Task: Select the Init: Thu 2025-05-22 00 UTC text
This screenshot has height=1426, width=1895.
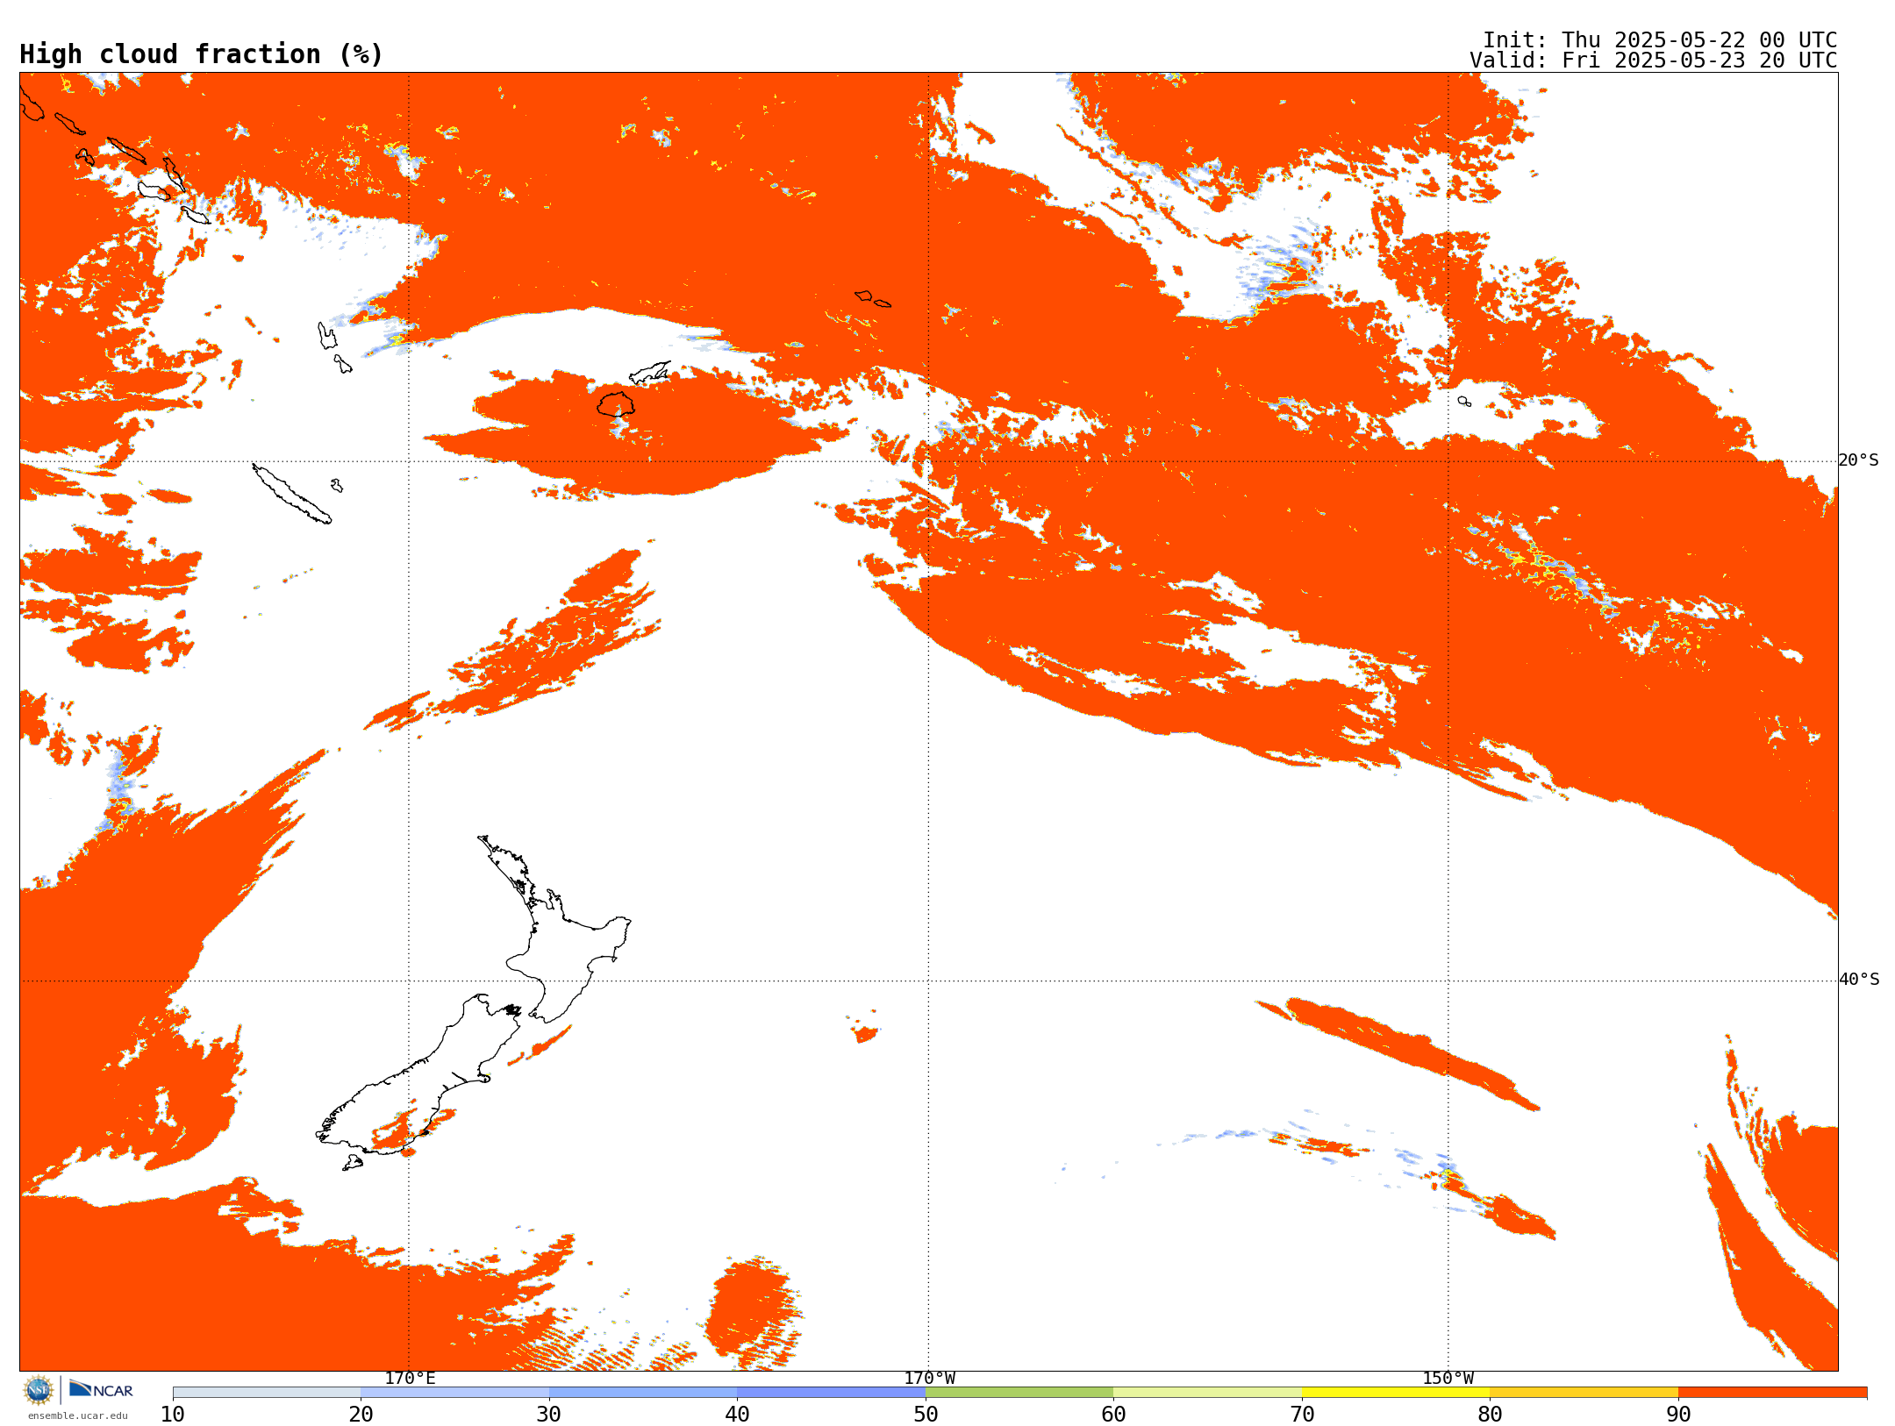Action: tap(1660, 40)
